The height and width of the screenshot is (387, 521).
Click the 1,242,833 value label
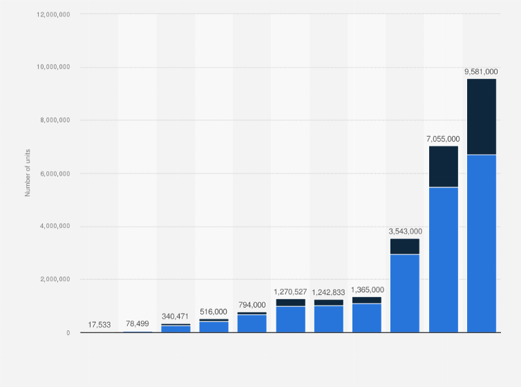[328, 292]
